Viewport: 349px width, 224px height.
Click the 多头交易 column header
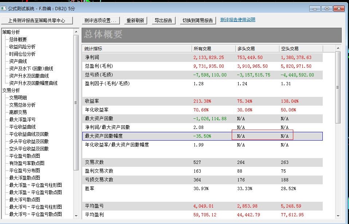(x=257, y=48)
